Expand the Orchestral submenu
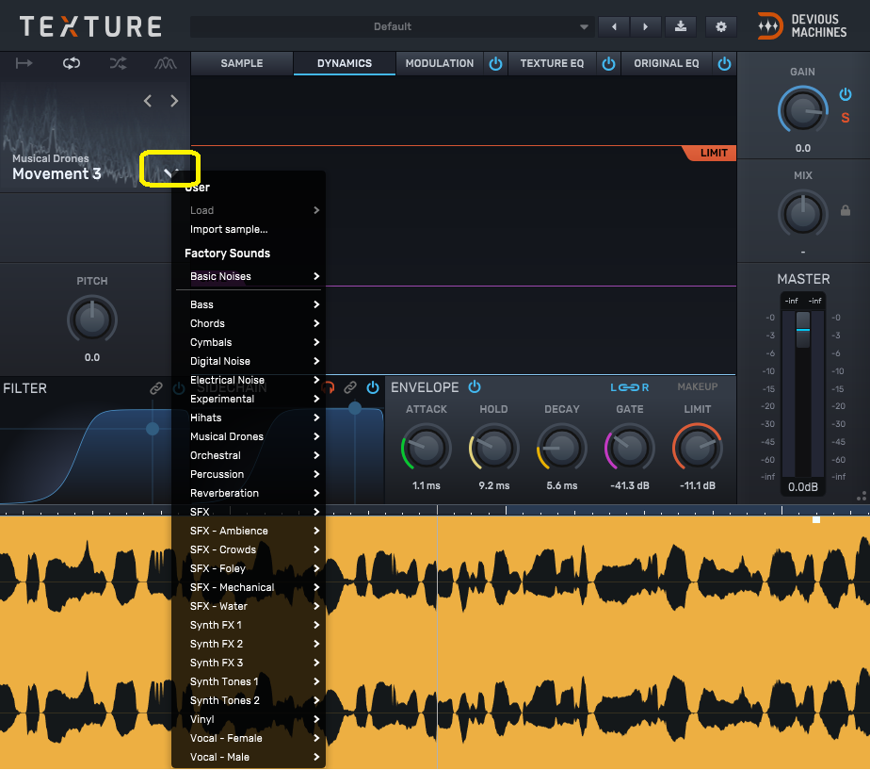This screenshot has width=870, height=770. [249, 455]
